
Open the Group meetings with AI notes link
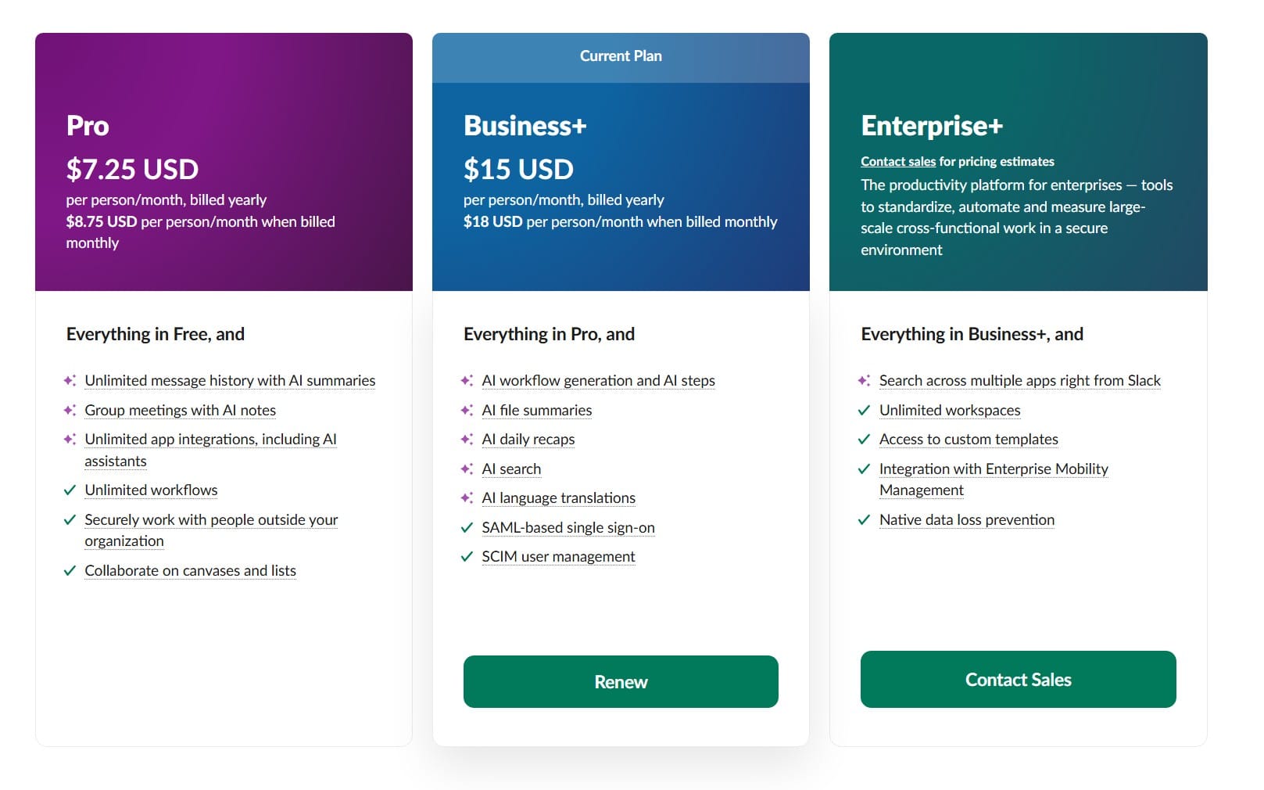[x=180, y=410]
